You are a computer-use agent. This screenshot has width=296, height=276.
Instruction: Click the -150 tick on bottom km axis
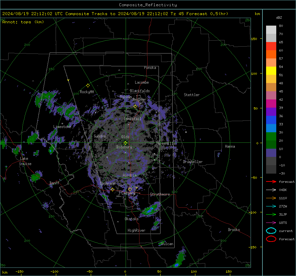pos(19,271)
